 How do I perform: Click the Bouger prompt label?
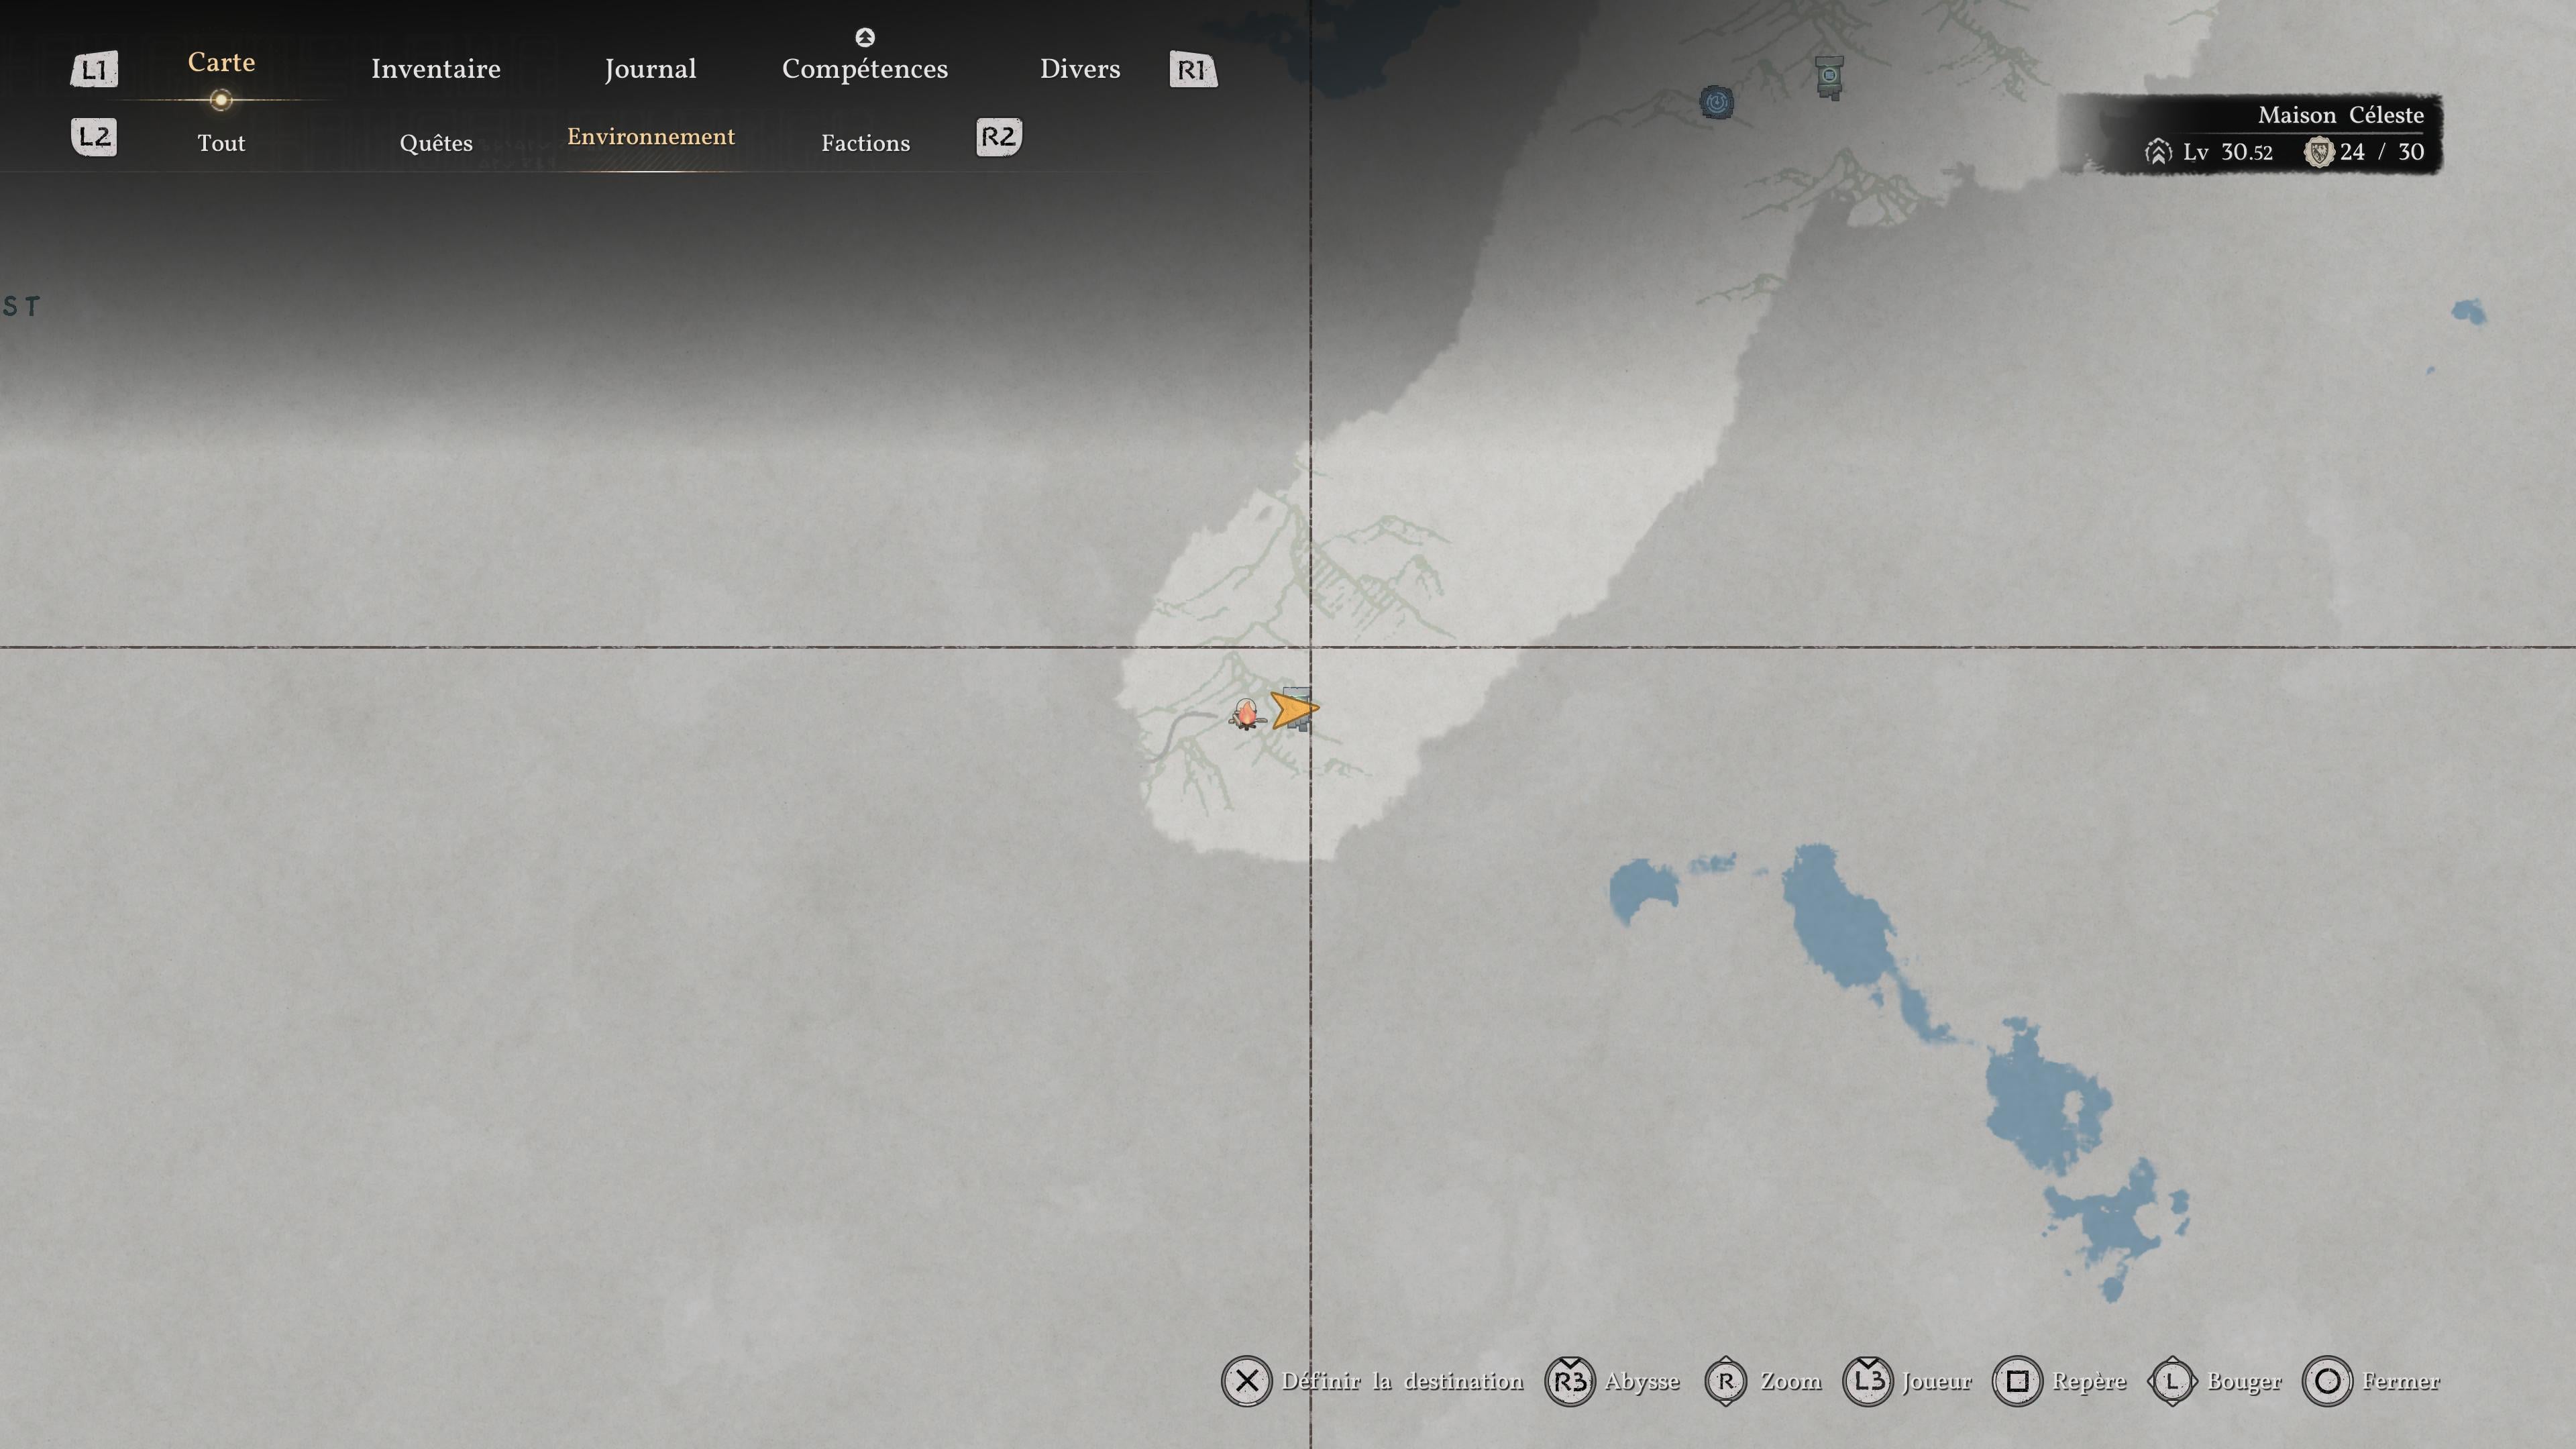tap(2244, 1382)
